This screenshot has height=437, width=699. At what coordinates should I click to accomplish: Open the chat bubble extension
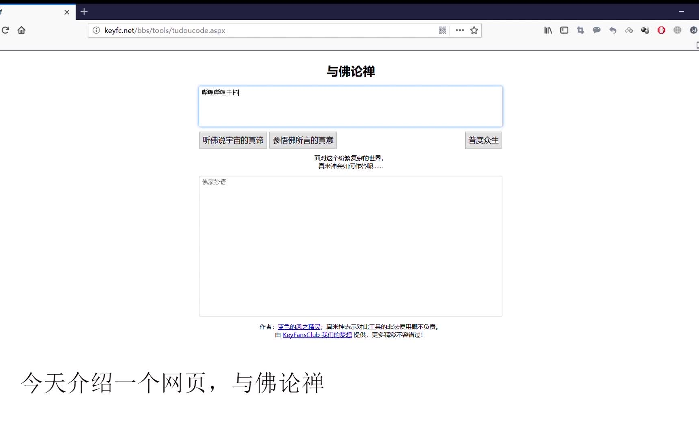[x=597, y=30]
